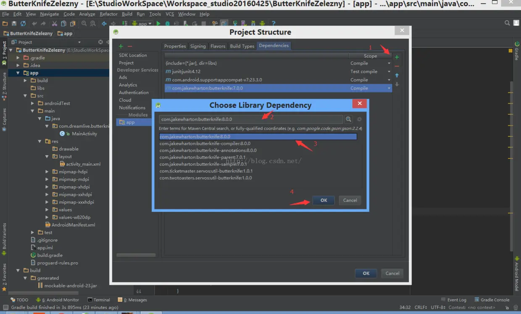Viewport: 521px width, 314px height.
Task: Select build.gradle file in app module
Action: tap(50, 255)
